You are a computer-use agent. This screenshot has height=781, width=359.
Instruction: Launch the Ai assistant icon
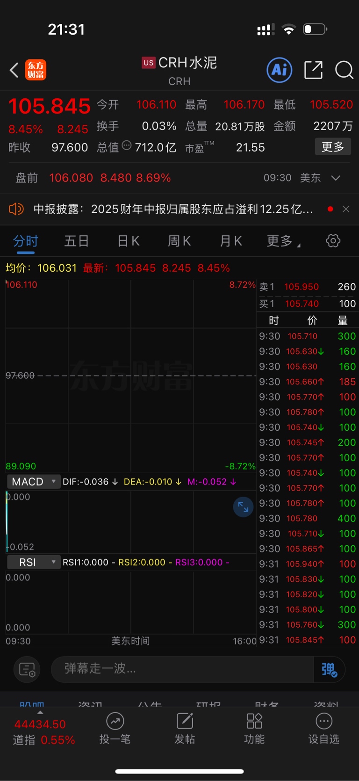[x=280, y=70]
